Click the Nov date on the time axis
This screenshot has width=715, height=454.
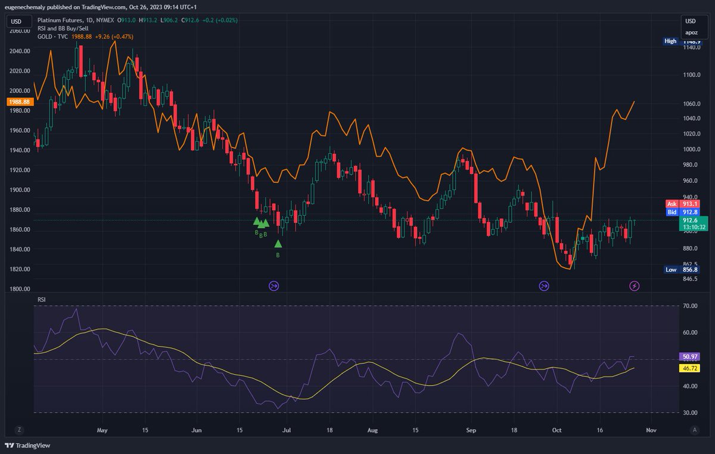coord(651,429)
